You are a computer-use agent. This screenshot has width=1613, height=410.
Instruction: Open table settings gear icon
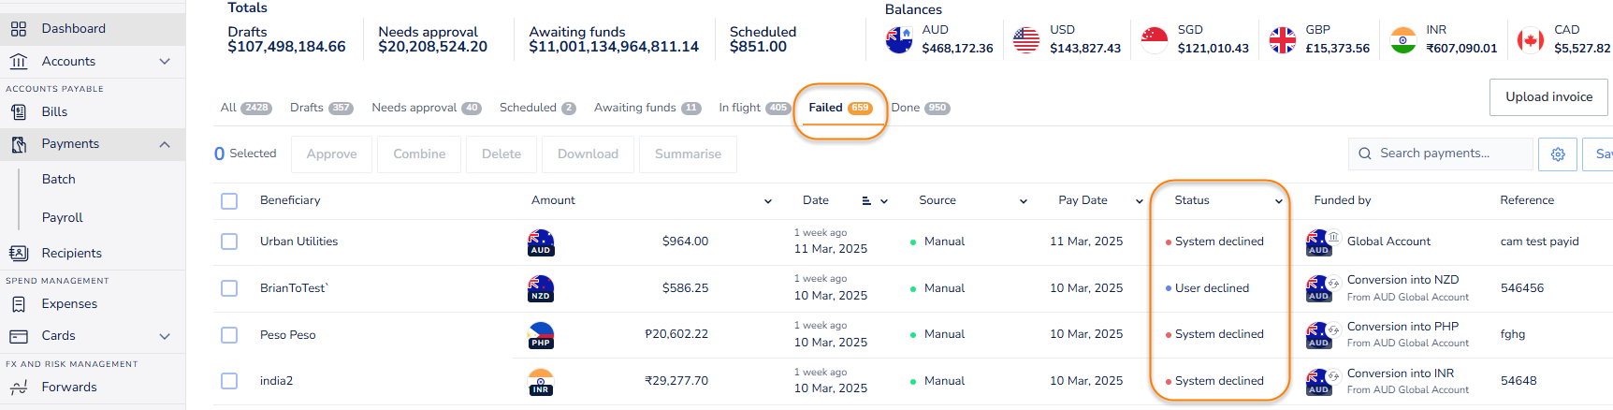pyautogui.click(x=1558, y=154)
